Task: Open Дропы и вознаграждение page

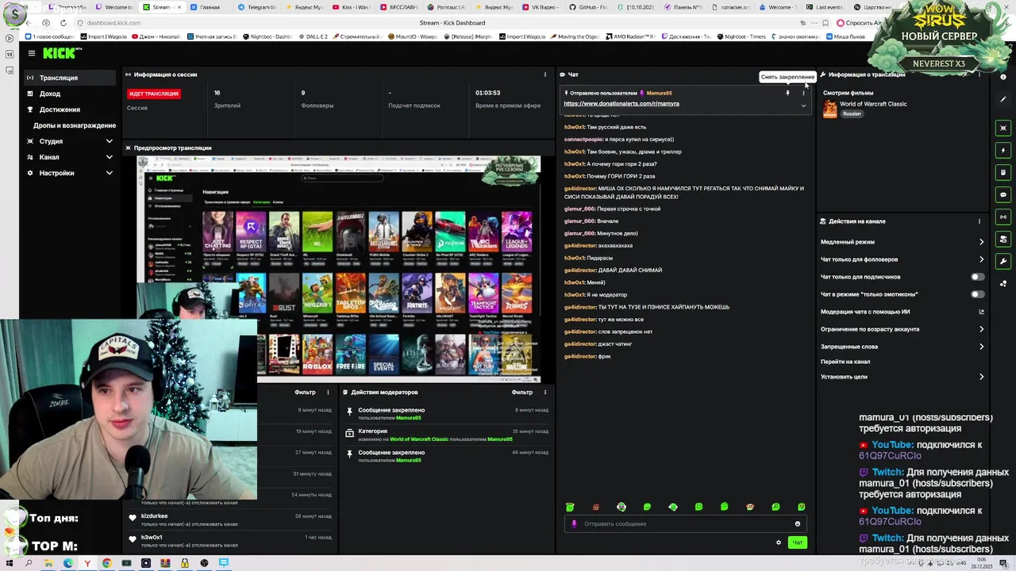Action: click(x=74, y=125)
